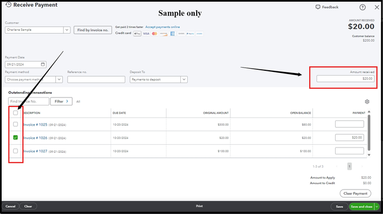Screen dimensions: 383x214
Task: Click the Cancel button
Action: pos(11,207)
